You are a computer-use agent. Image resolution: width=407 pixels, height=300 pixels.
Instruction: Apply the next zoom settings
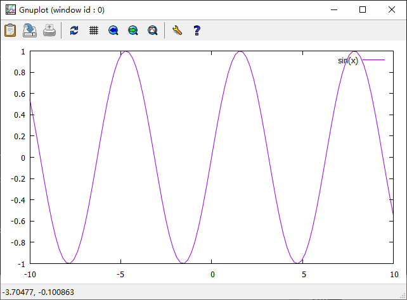click(133, 30)
